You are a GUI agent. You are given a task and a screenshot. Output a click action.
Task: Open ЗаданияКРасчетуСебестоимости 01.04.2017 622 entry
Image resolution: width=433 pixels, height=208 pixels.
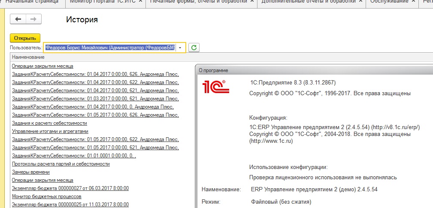click(x=95, y=82)
